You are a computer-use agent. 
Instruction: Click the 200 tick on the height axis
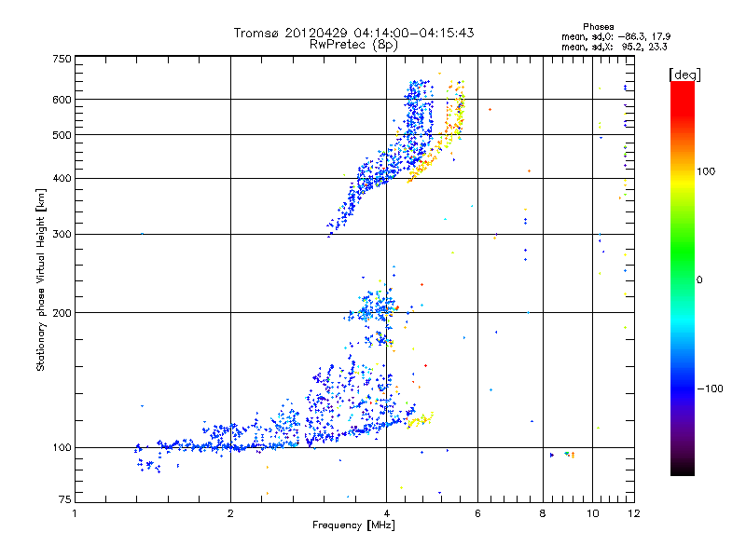62,312
